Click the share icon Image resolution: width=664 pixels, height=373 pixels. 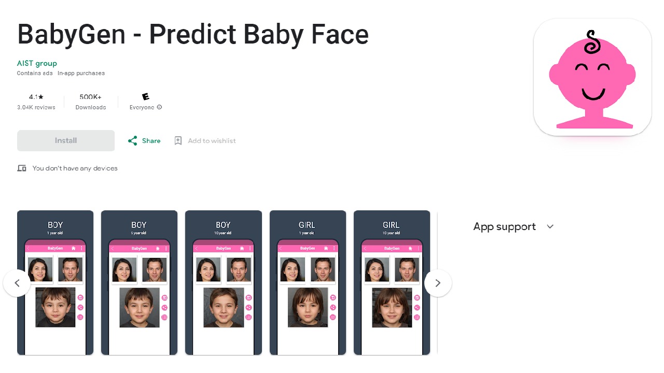[x=133, y=141]
